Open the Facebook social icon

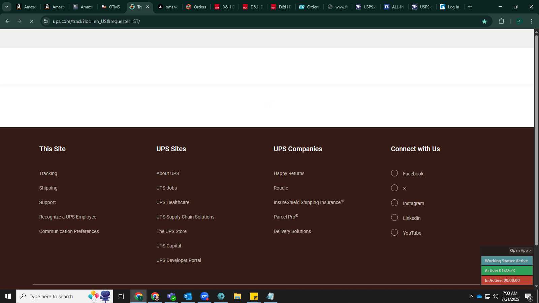click(x=394, y=173)
